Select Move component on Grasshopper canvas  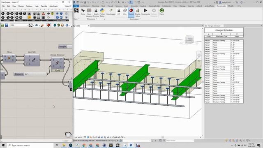pyautogui.click(x=9, y=58)
